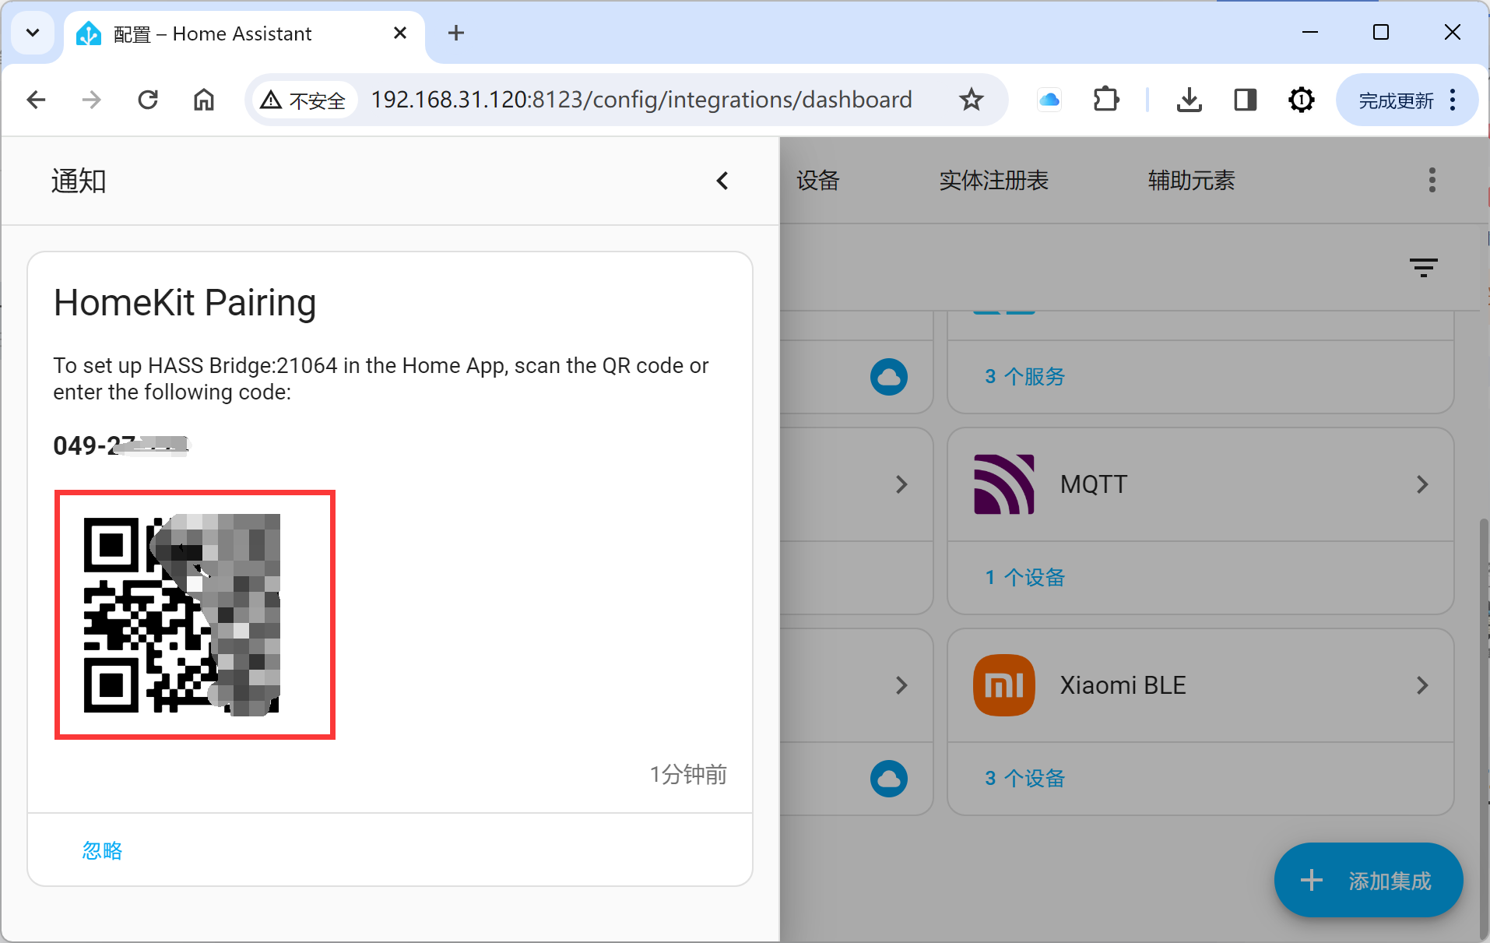Screen dimensions: 1490x943
Task: Open the blue cloud extension icon
Action: click(1049, 100)
